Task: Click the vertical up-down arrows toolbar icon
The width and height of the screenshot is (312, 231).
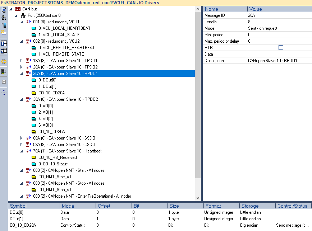Action: coord(4,92)
